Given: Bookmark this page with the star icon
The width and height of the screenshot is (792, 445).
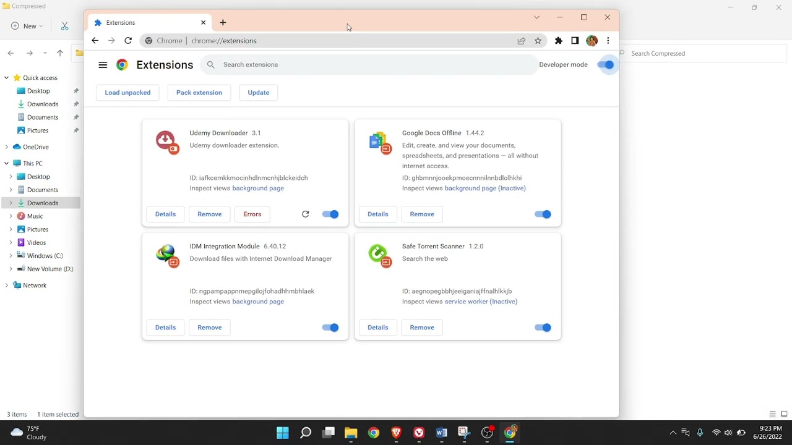Looking at the screenshot, I should coord(538,41).
